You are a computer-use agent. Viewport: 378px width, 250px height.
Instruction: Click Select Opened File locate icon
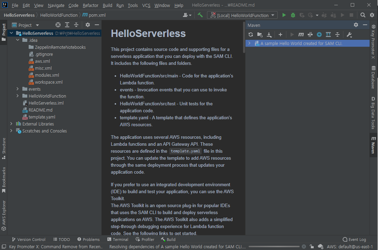58,25
